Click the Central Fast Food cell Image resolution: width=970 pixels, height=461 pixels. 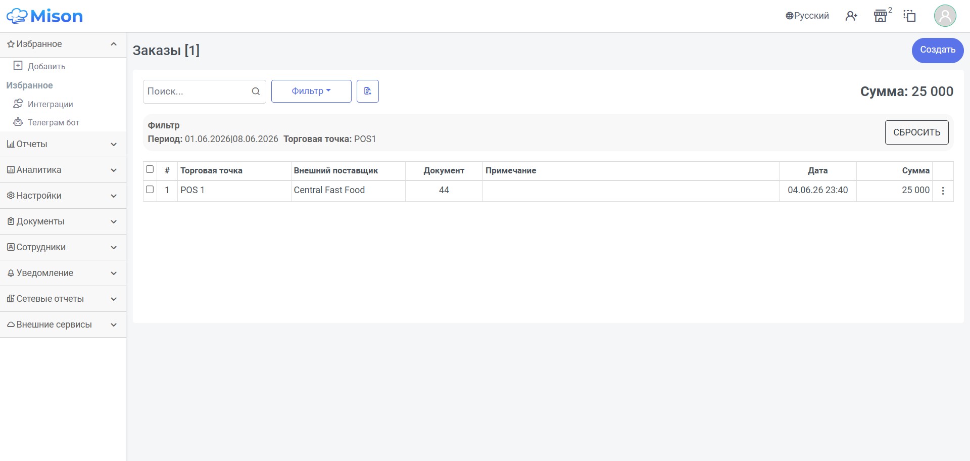[348, 191]
